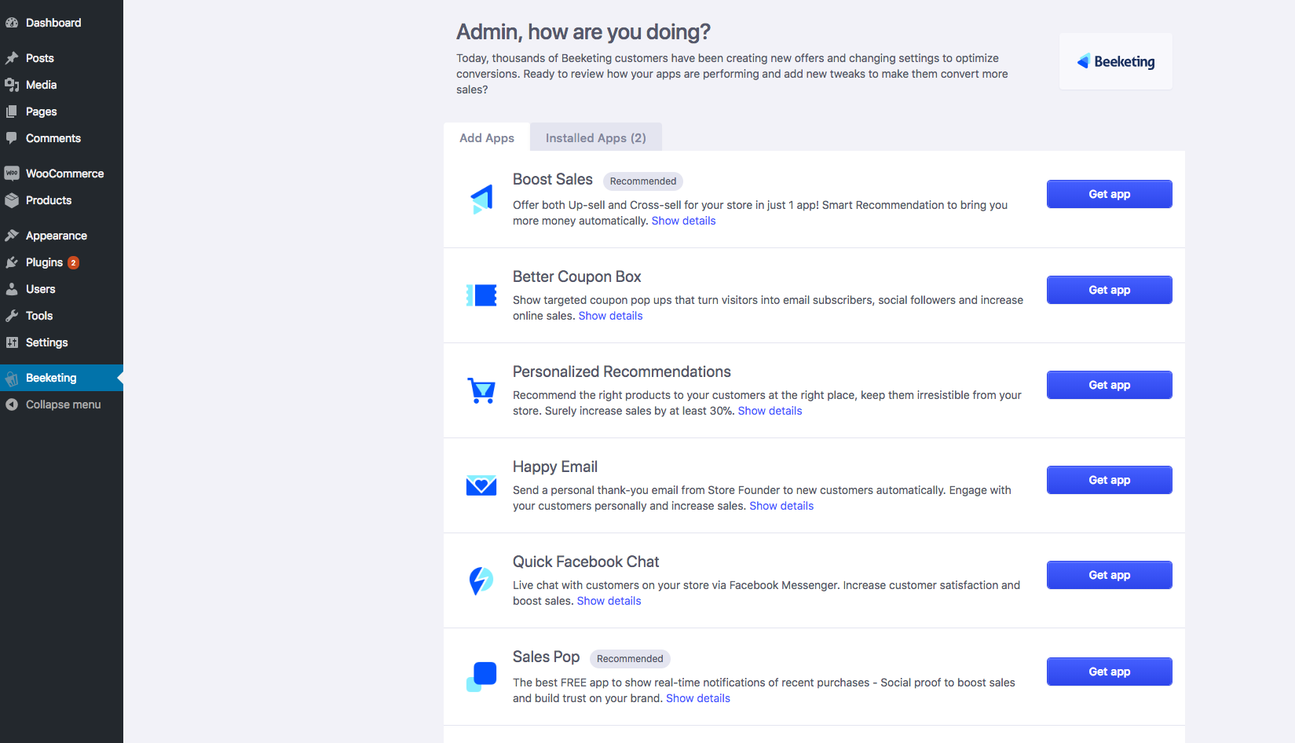
Task: Click the Boost Sales app title
Action: [553, 179]
